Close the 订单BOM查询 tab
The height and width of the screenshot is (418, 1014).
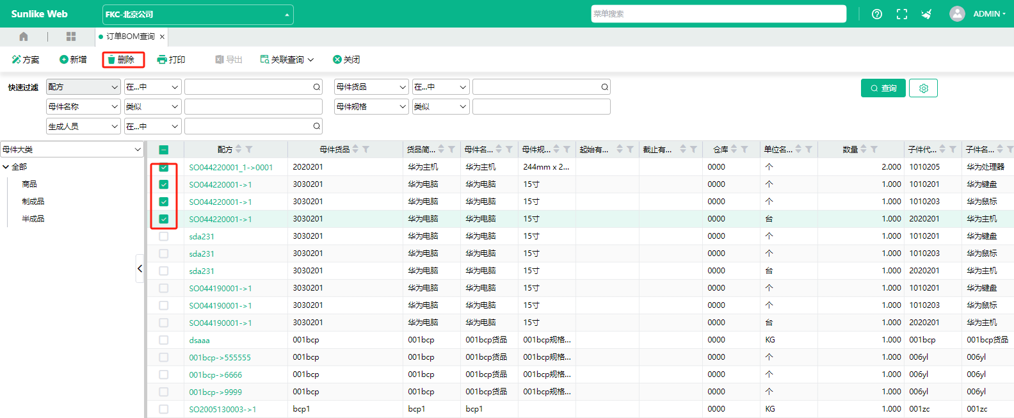click(x=163, y=36)
